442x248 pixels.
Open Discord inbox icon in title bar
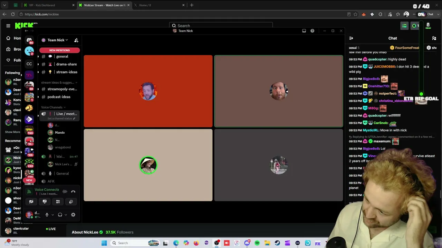click(x=304, y=31)
